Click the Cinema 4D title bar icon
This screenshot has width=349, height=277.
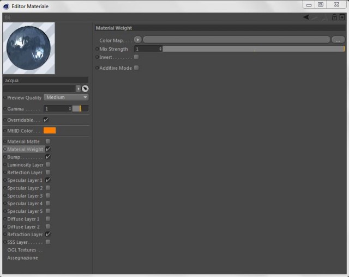click(x=6, y=7)
